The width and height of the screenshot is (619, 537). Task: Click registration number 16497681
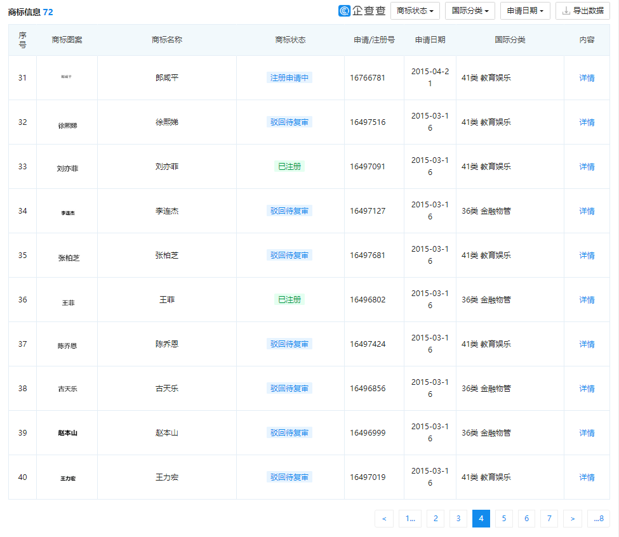(368, 256)
